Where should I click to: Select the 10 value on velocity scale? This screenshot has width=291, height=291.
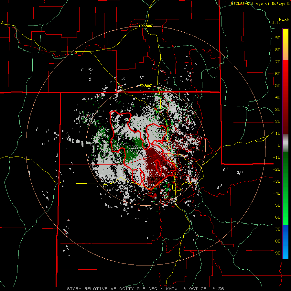pyautogui.click(x=278, y=134)
